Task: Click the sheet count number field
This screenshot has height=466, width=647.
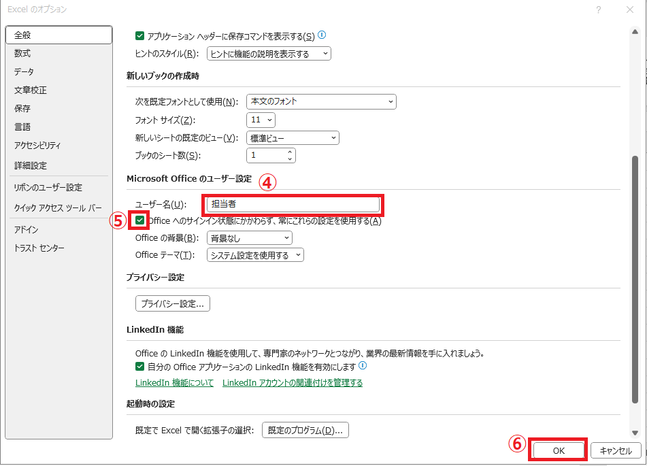Action: (x=267, y=155)
